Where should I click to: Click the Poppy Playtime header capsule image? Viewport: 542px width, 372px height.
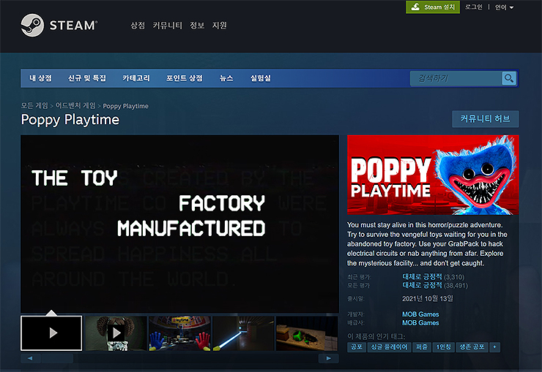433,175
